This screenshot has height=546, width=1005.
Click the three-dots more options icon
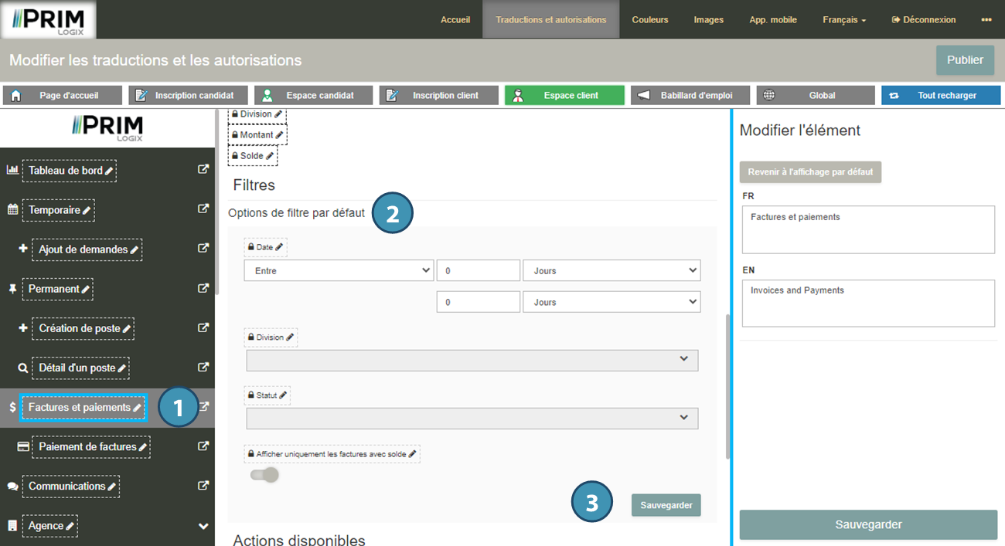pos(986,19)
